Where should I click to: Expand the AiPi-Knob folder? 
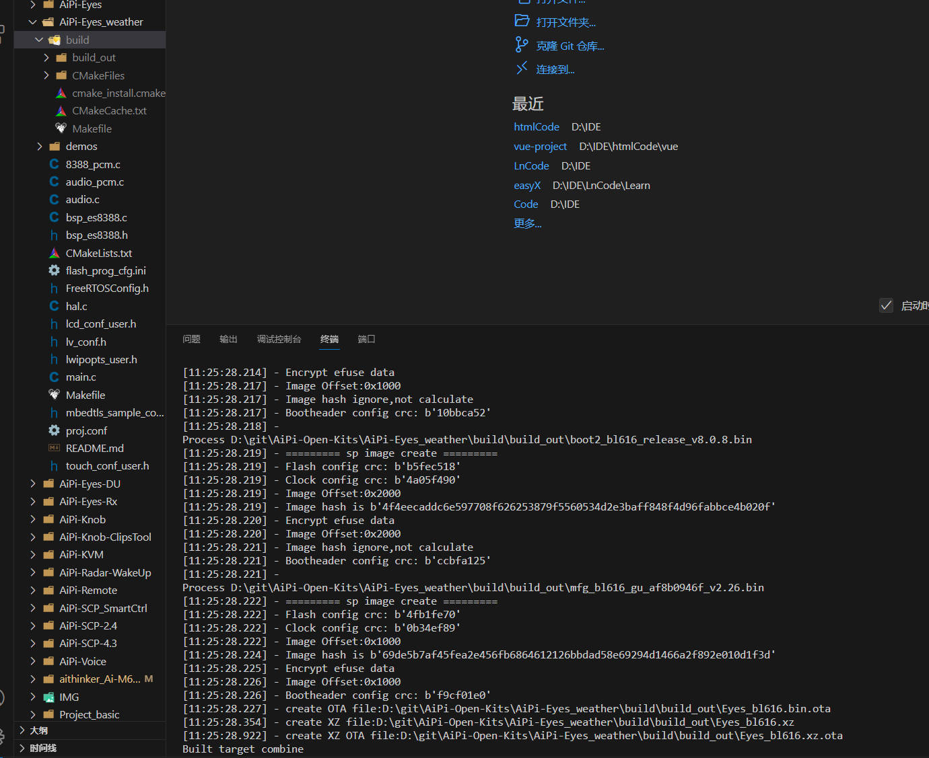33,519
